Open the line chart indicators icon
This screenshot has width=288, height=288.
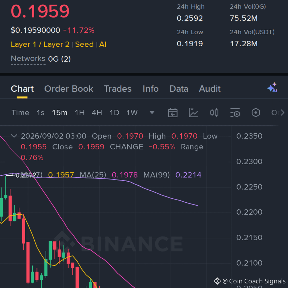[193, 113]
